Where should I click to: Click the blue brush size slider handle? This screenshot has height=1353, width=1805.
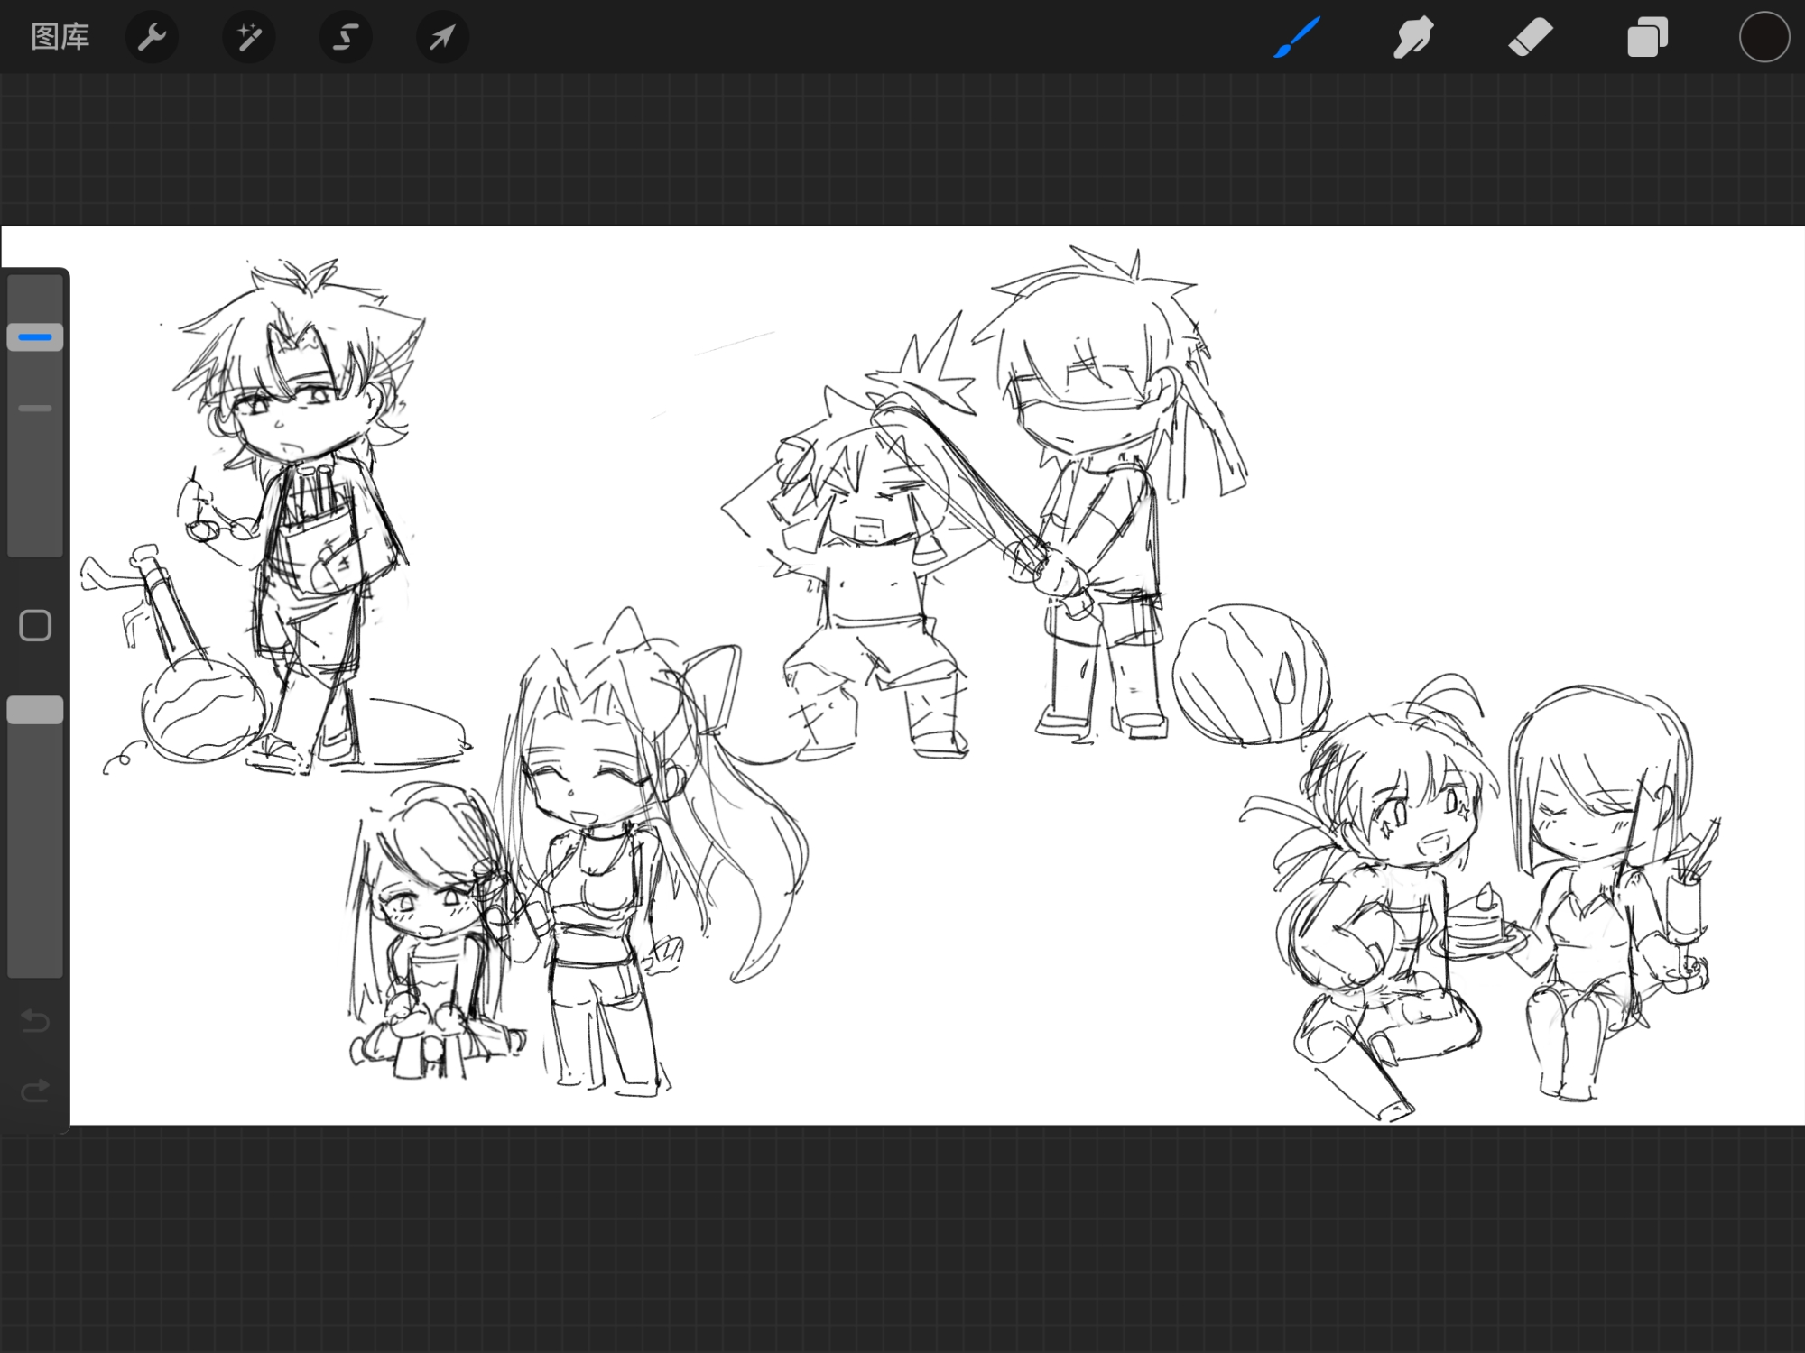pos(35,337)
